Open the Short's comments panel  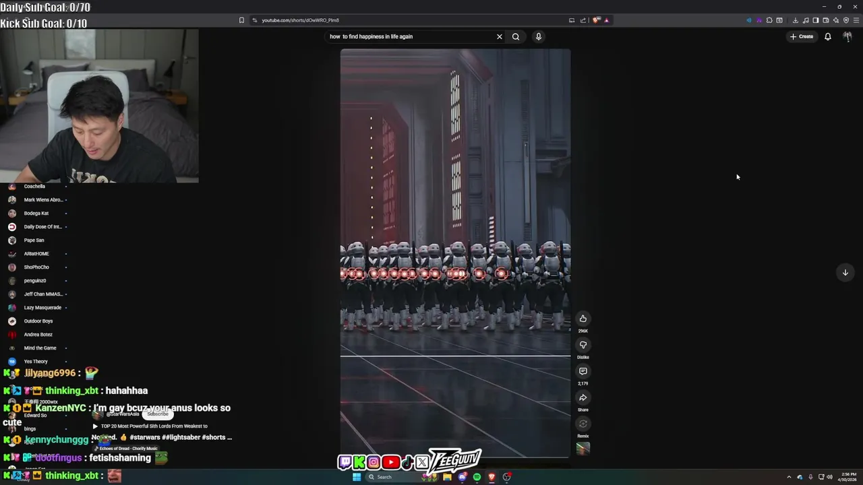point(583,371)
